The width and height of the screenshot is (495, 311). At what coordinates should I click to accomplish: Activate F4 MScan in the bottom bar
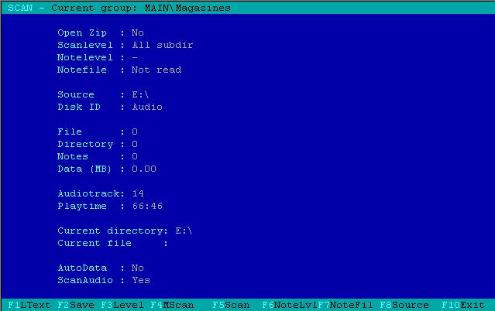click(x=172, y=305)
